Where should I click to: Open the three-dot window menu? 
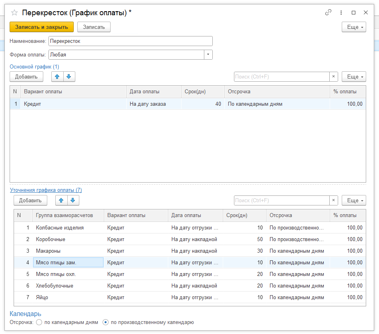[341, 12]
